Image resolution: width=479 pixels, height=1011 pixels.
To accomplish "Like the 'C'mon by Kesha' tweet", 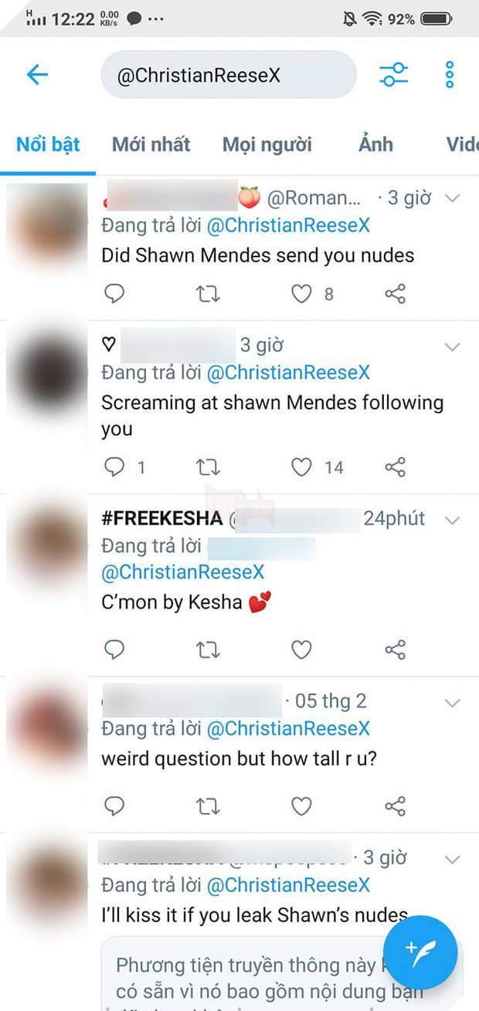I will pyautogui.click(x=301, y=650).
